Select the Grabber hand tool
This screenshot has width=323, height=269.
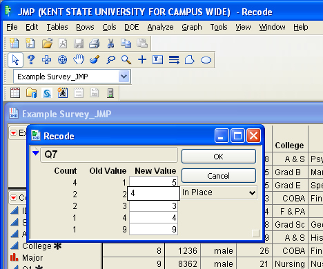point(79,59)
